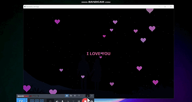
Task: Click the UNREGISTERED badge in Bandicam
Action: pyautogui.click(x=34, y=96)
